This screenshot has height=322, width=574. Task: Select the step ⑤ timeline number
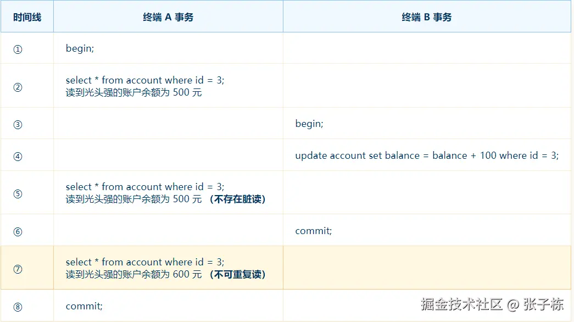[18, 194]
